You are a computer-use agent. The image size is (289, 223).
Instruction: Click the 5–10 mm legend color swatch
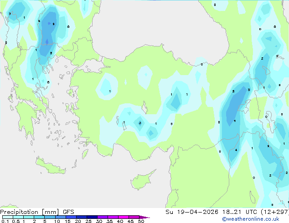tap(50, 217)
